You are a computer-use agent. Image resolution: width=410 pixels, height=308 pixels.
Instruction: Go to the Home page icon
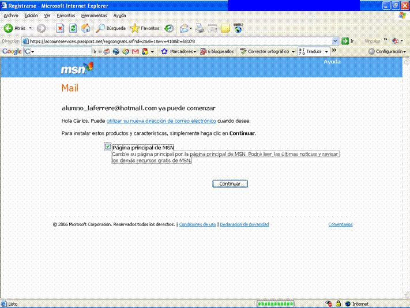[x=86, y=28]
